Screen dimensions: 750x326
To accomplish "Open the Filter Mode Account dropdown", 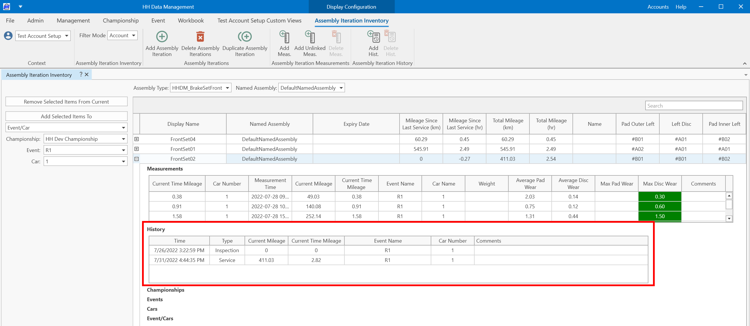I will (122, 35).
